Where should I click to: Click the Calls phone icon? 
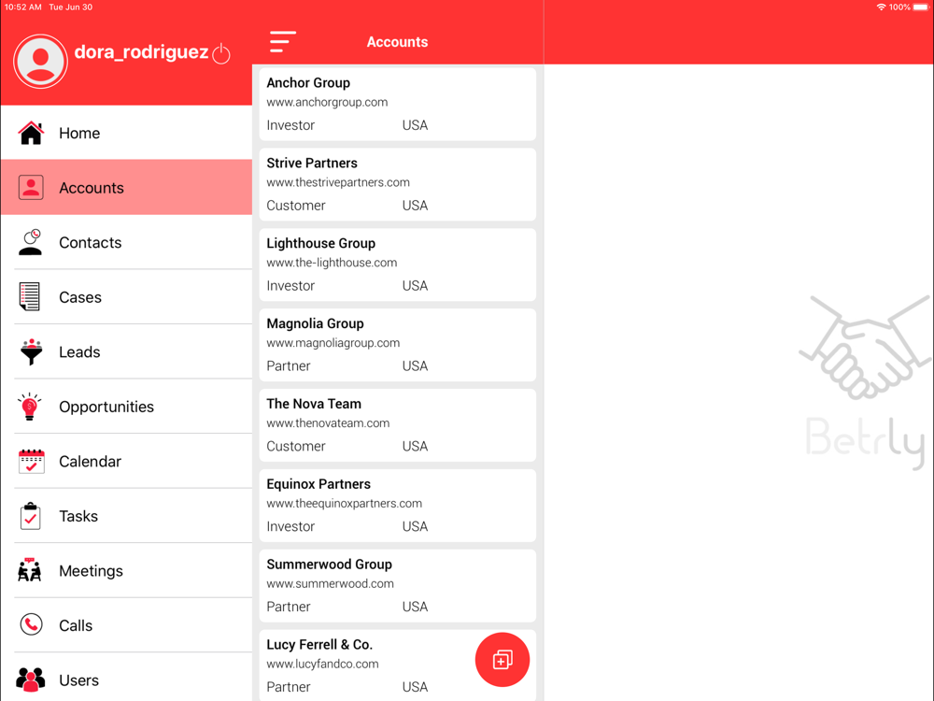click(x=31, y=624)
